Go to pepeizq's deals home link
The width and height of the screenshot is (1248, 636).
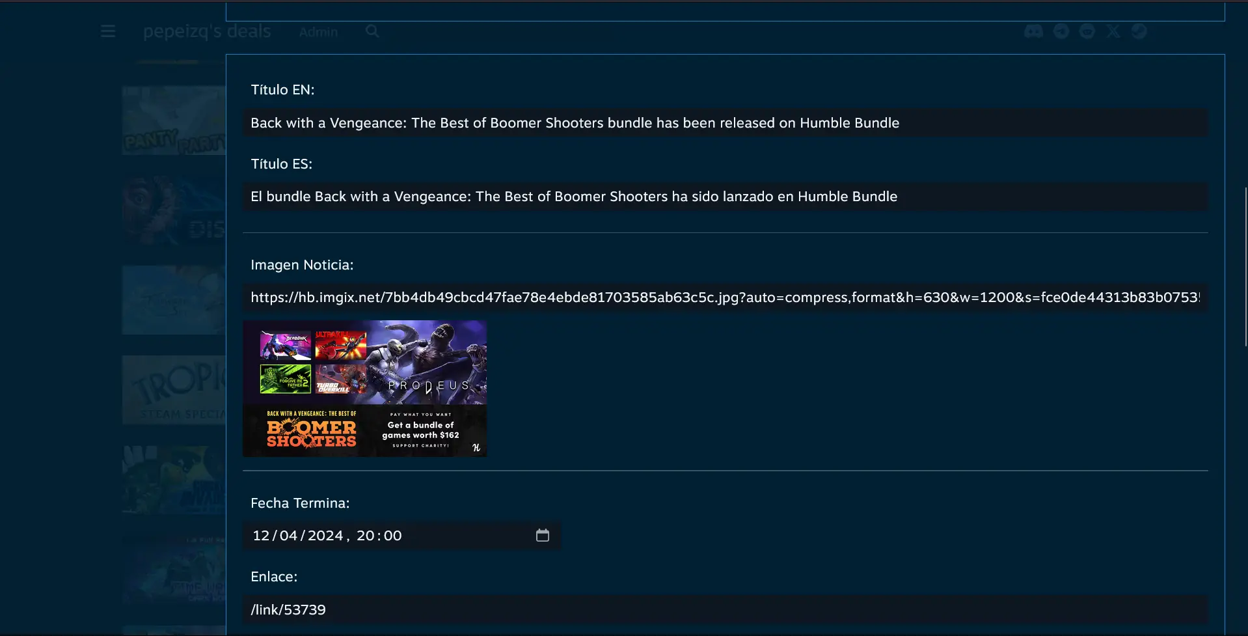coord(206,31)
